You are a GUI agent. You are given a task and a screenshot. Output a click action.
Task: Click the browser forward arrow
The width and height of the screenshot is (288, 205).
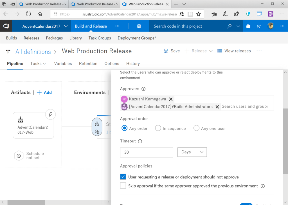click(17, 14)
